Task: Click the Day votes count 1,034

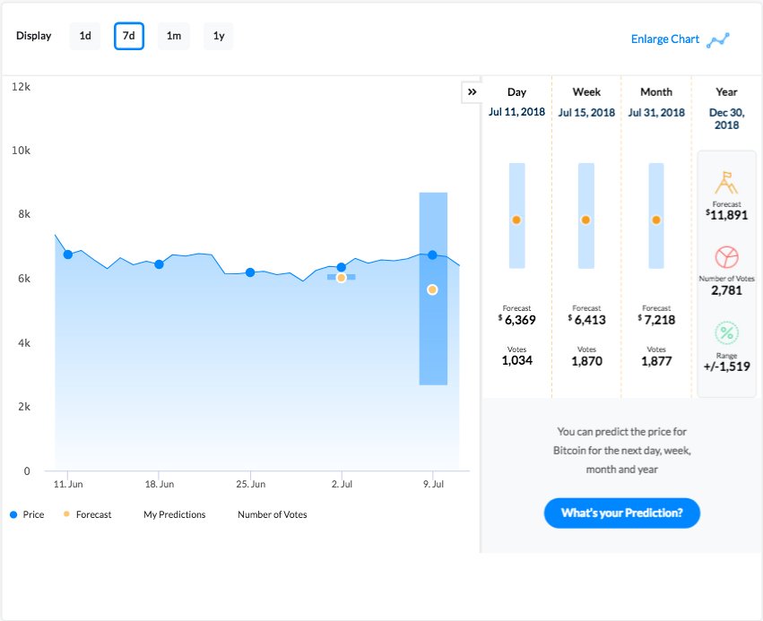Action: click(516, 360)
